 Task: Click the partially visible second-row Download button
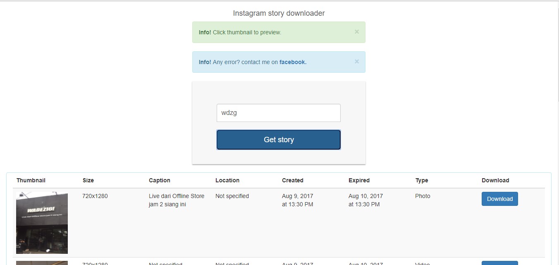click(499, 263)
